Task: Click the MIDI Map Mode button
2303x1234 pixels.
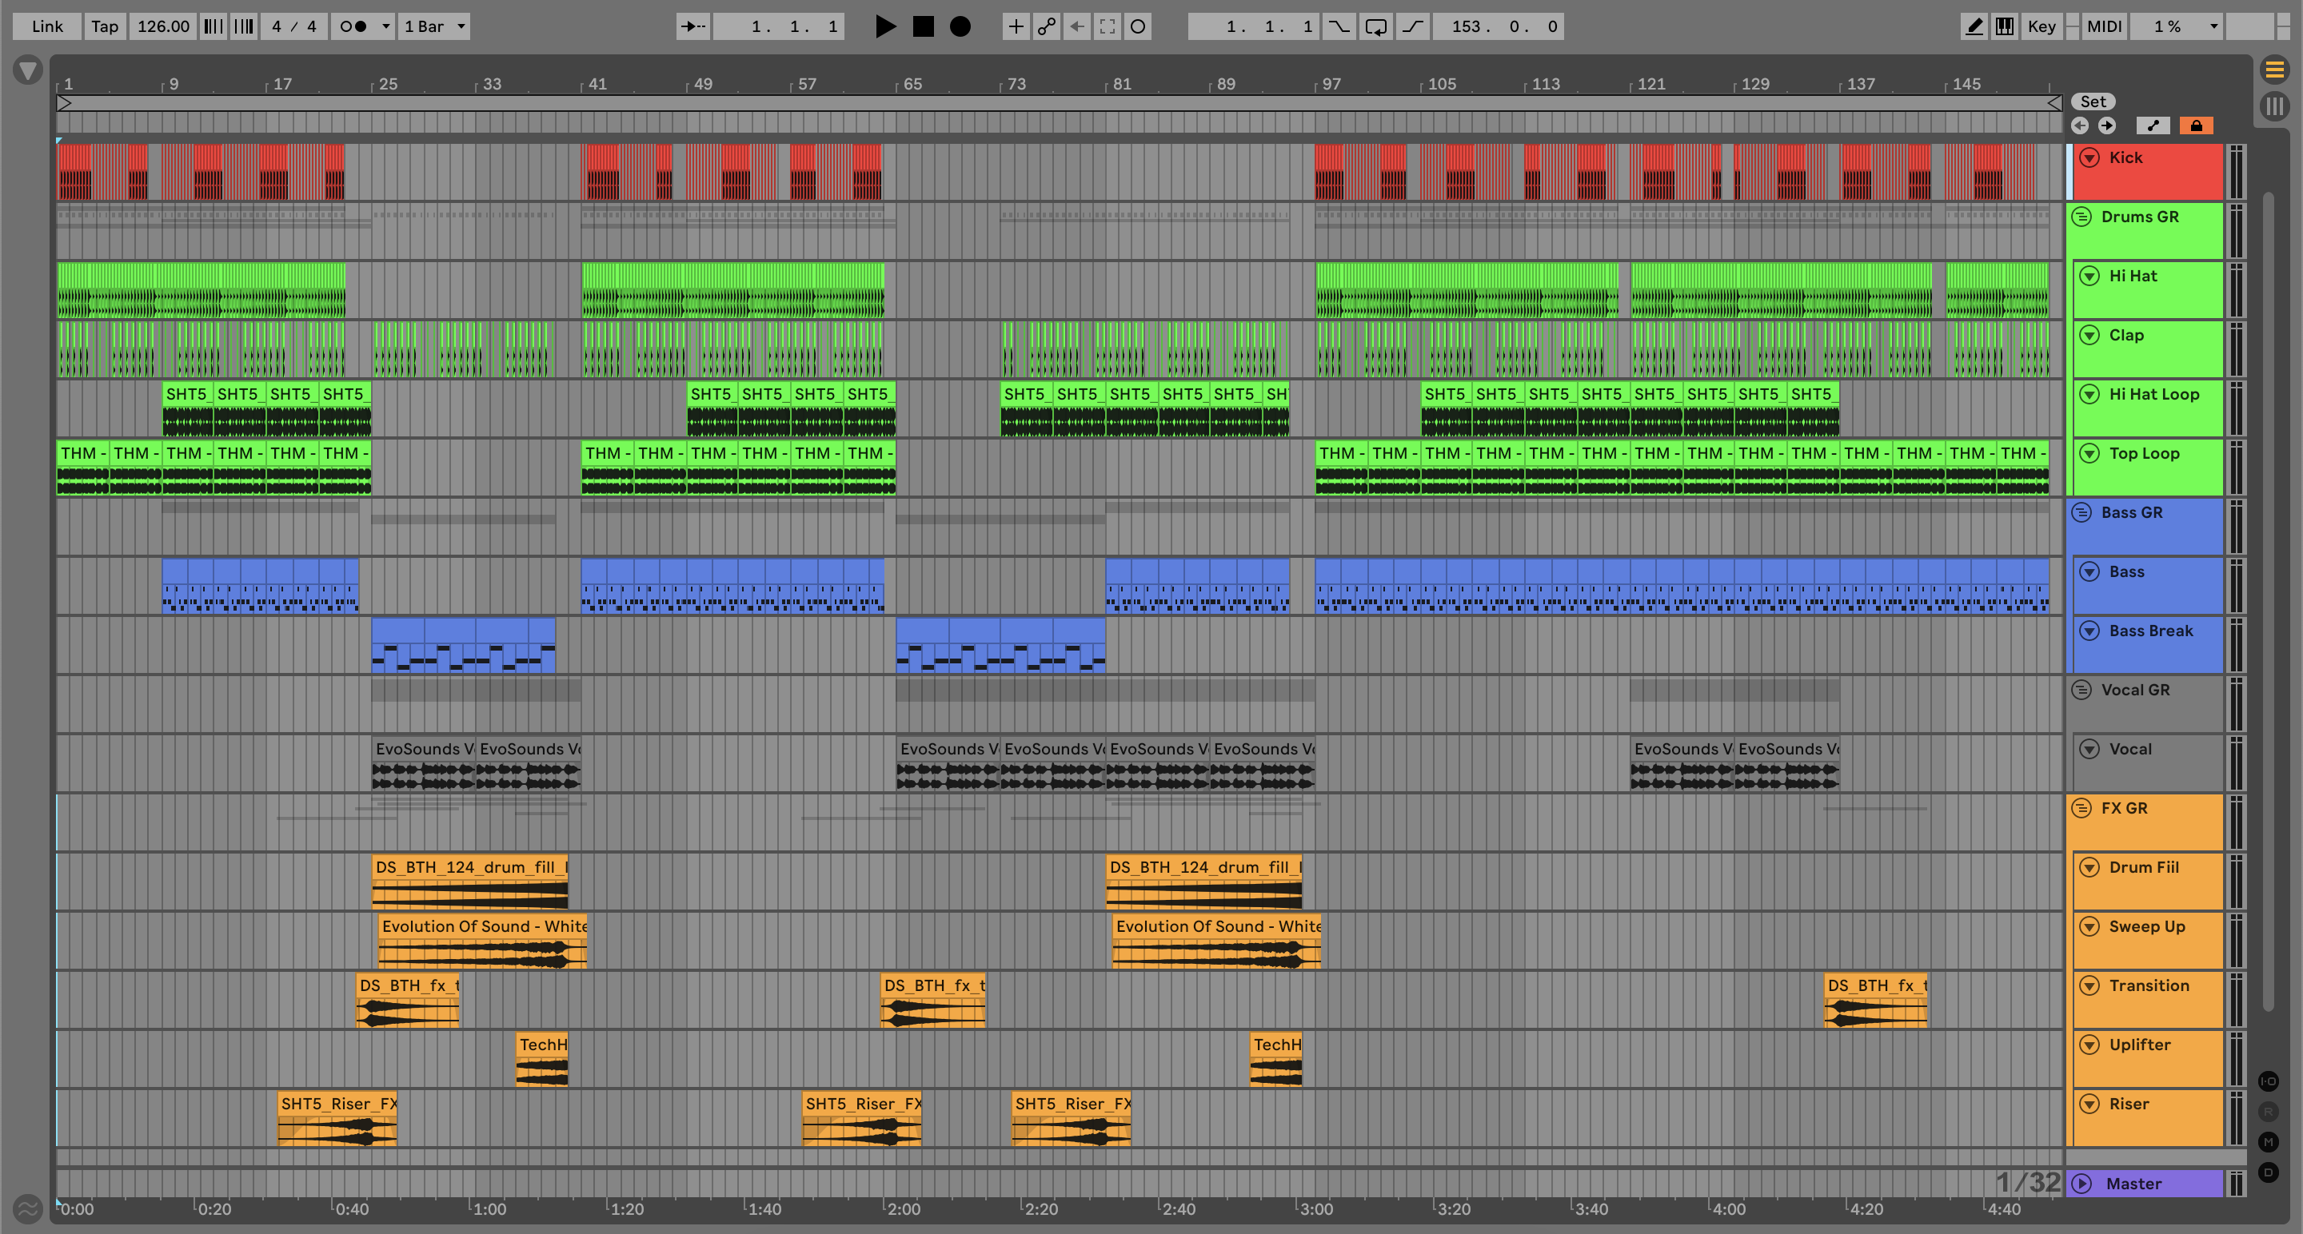Action: coord(2104,27)
